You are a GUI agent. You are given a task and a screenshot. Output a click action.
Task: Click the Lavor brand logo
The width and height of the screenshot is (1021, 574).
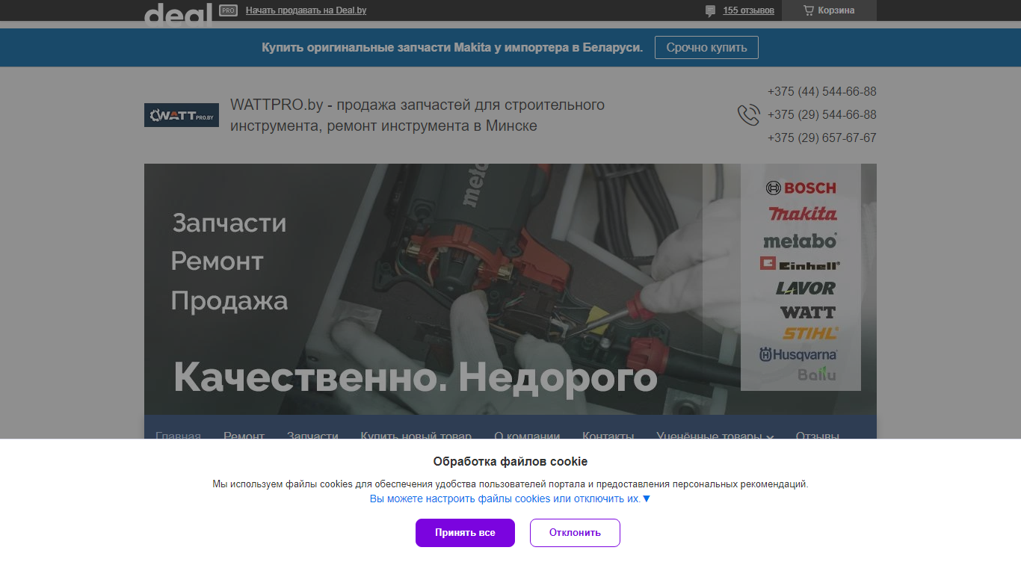[806, 288]
